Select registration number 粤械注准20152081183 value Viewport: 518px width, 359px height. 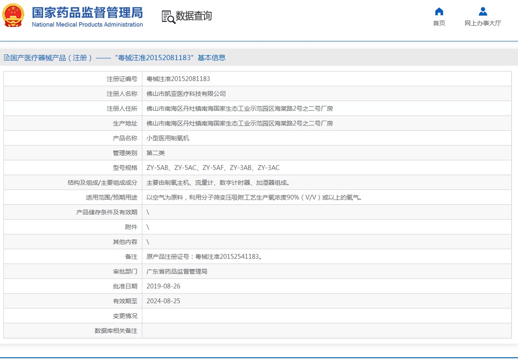[x=178, y=79]
